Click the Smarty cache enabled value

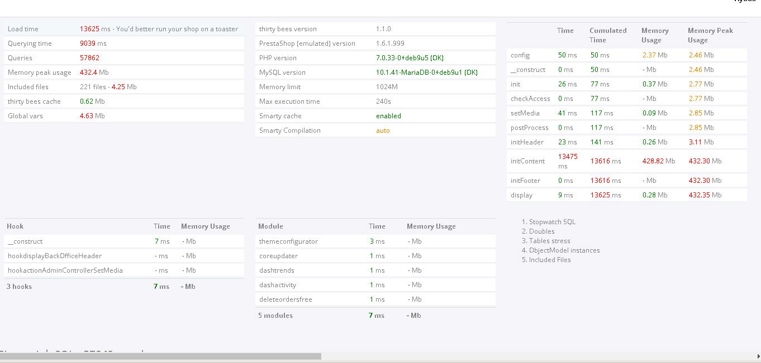click(388, 116)
